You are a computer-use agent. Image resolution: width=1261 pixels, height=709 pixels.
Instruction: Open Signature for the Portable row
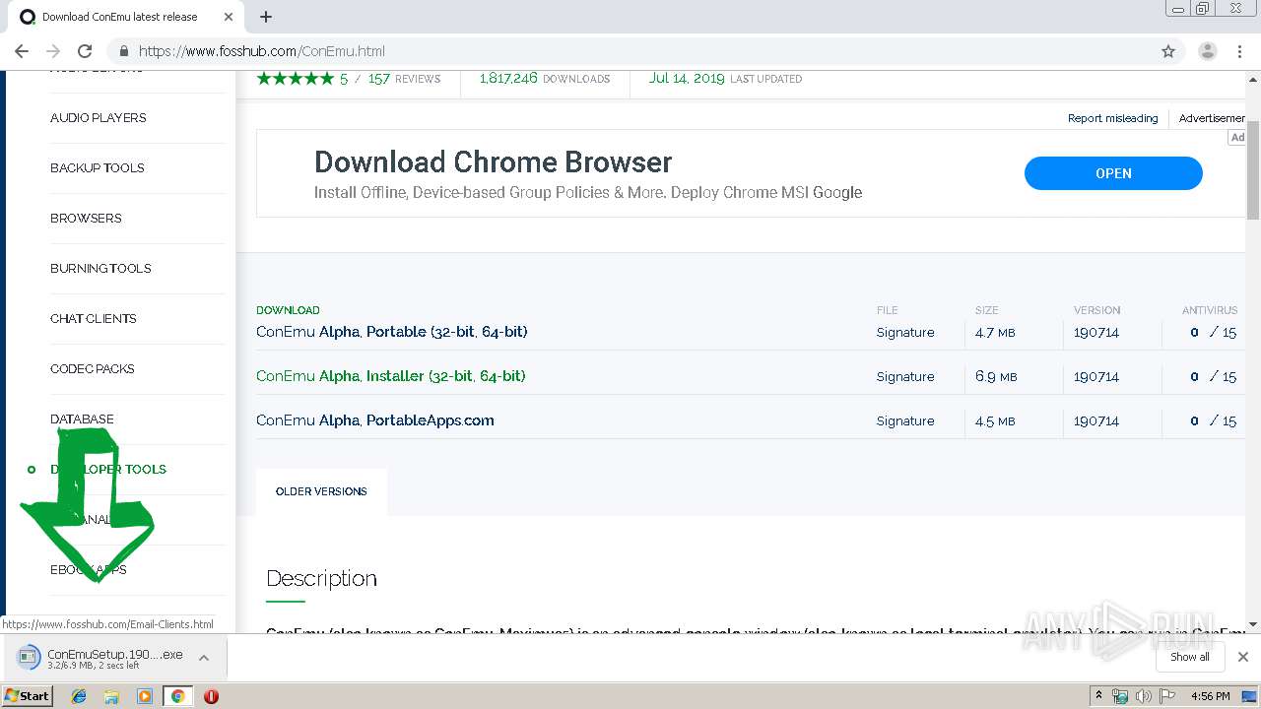click(x=905, y=333)
